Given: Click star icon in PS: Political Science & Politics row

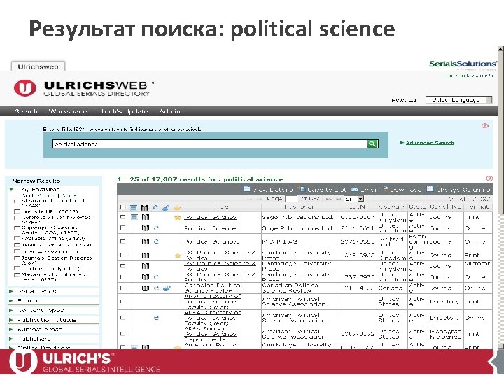Looking at the screenshot, I should (177, 255).
